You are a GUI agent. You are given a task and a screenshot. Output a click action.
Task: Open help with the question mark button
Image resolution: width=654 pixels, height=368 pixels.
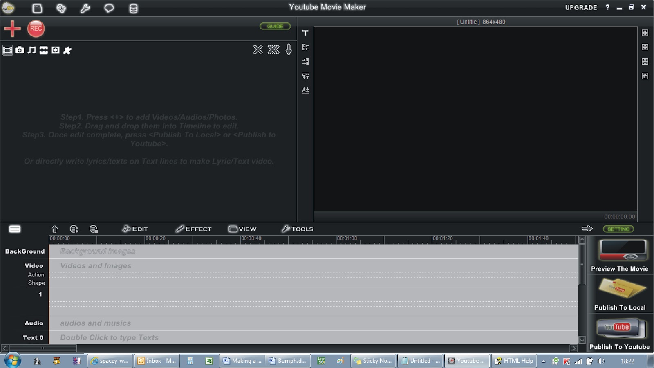point(607,7)
